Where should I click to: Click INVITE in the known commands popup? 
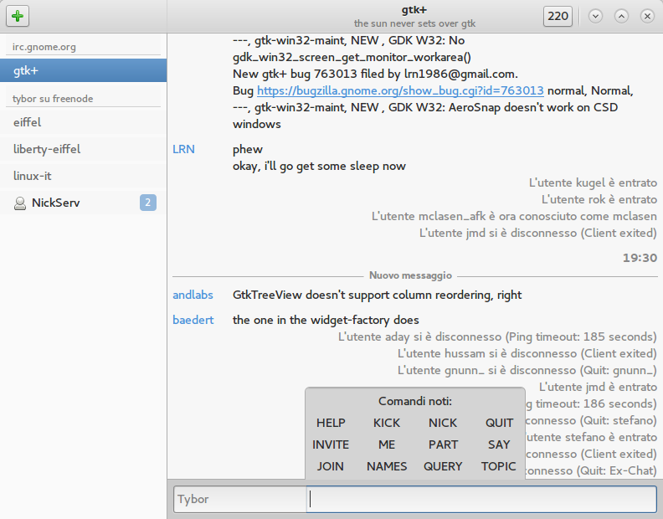(x=331, y=444)
